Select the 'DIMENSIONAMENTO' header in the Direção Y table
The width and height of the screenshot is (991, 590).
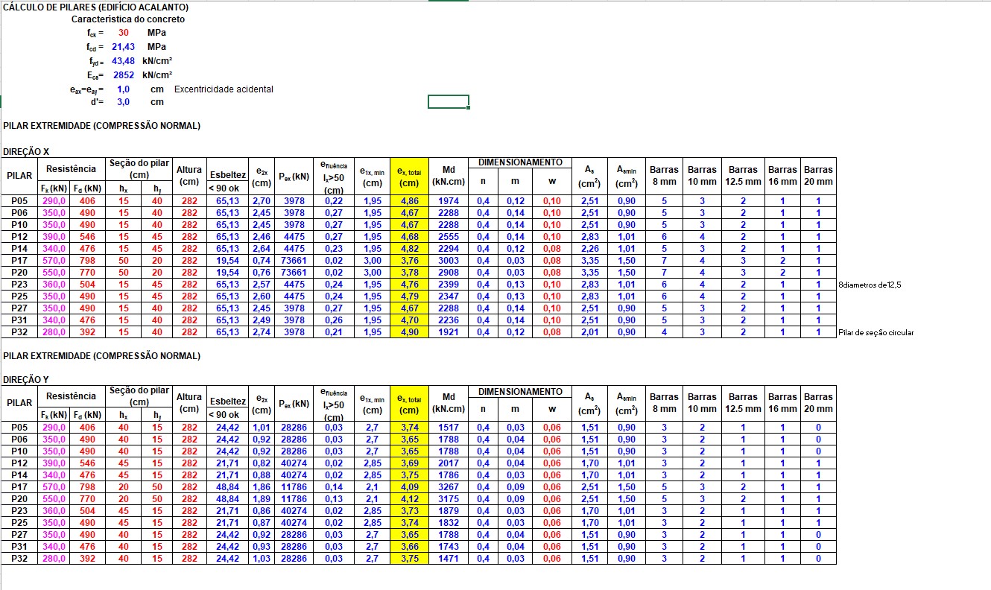click(x=520, y=392)
